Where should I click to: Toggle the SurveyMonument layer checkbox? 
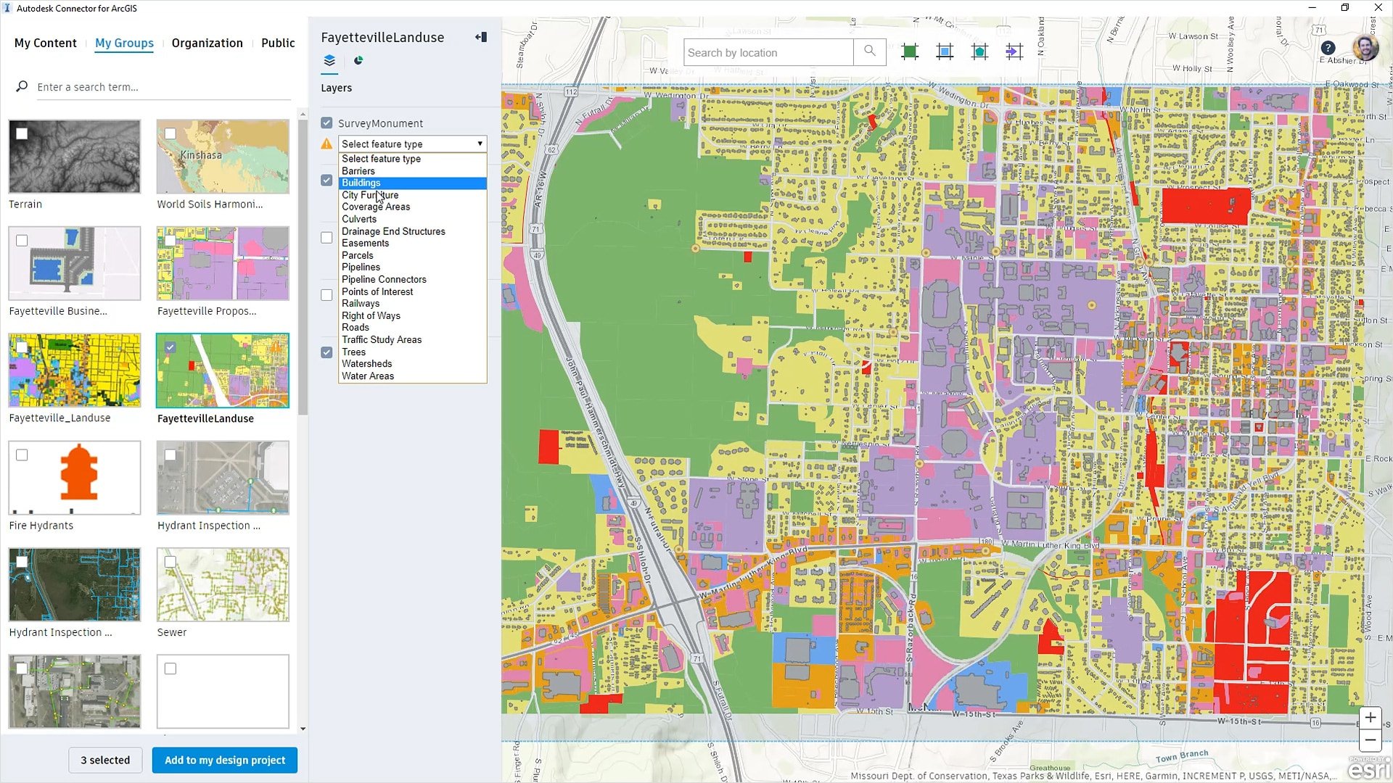pyautogui.click(x=327, y=123)
